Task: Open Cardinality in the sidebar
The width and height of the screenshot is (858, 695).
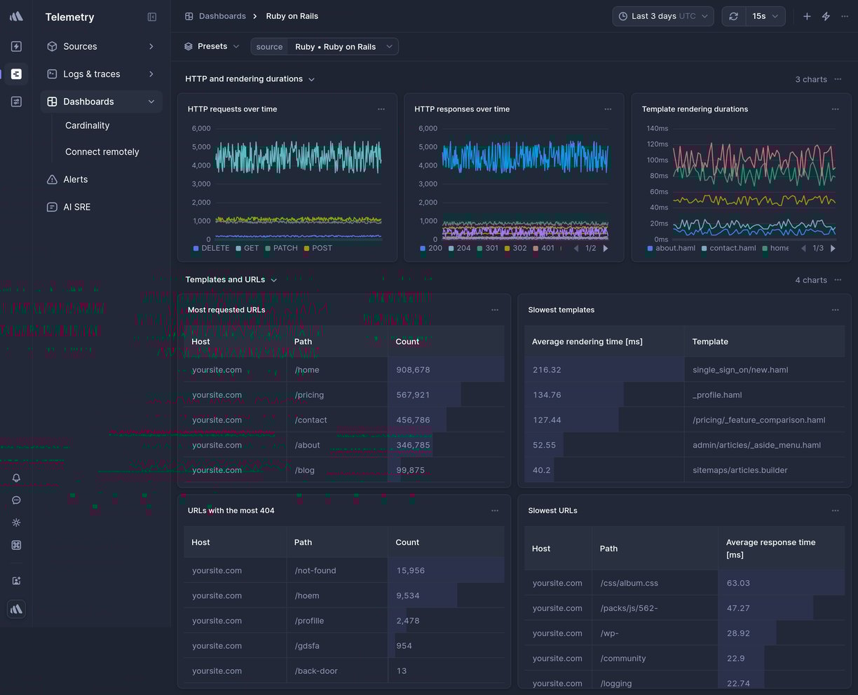Action: coord(87,125)
